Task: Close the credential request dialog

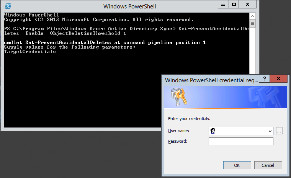Action: (279, 78)
